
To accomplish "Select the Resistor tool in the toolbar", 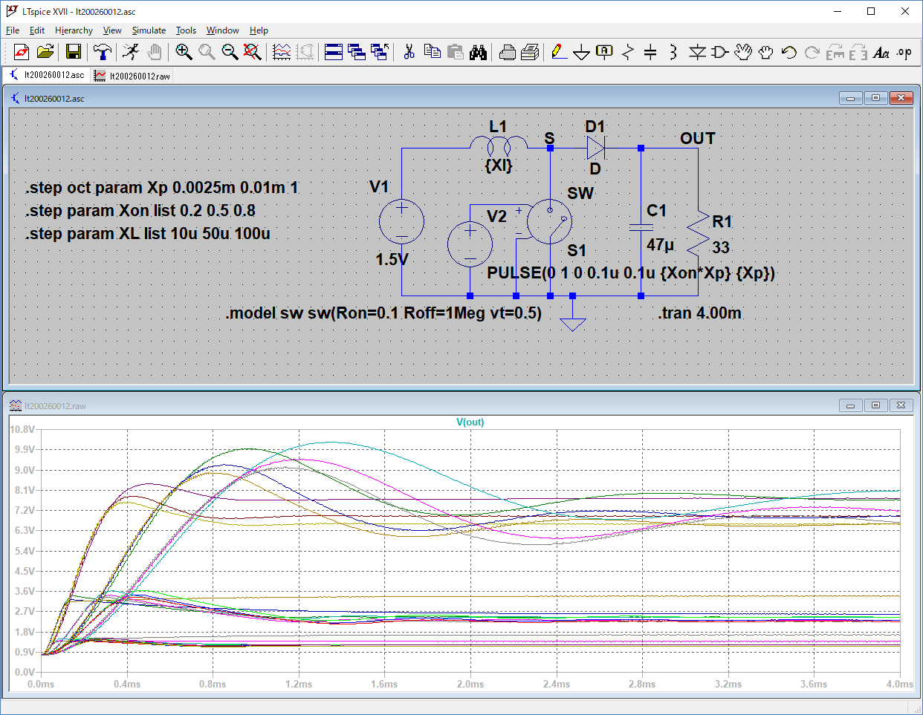I will click(x=628, y=52).
